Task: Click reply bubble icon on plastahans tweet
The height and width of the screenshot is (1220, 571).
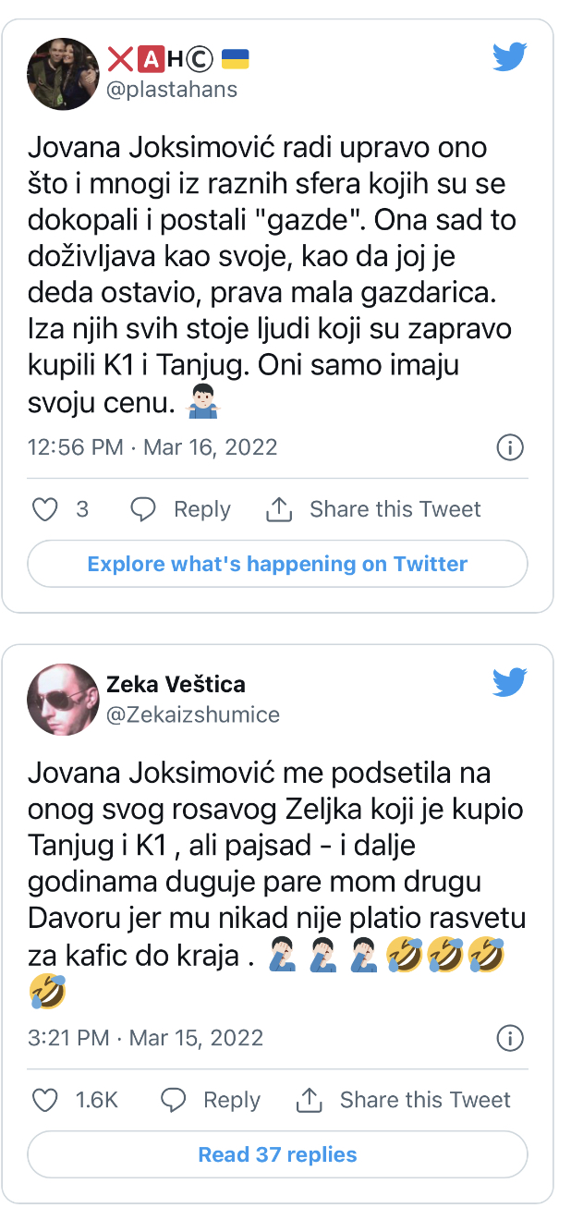Action: point(143,509)
